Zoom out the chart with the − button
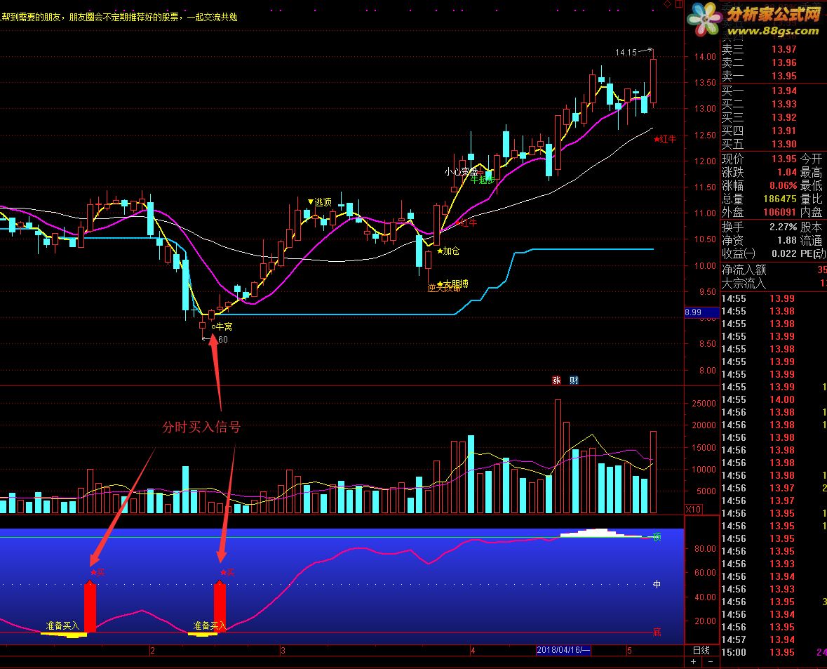 (711, 661)
